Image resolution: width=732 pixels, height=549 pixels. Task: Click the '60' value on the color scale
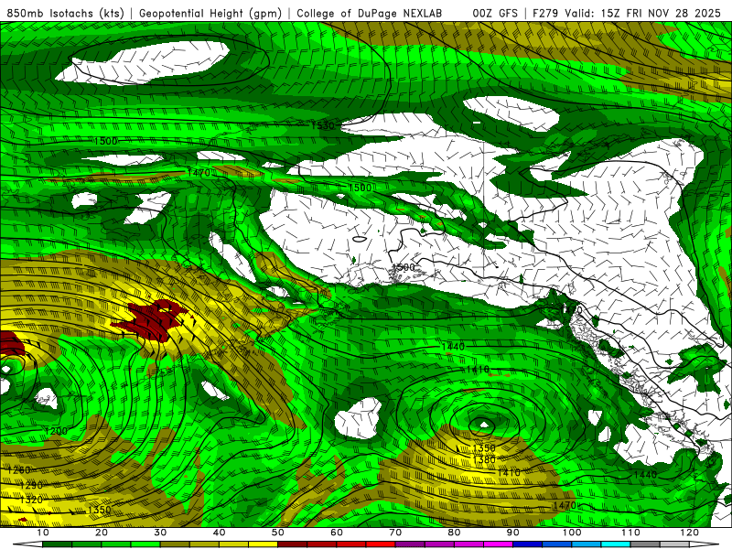(337, 533)
